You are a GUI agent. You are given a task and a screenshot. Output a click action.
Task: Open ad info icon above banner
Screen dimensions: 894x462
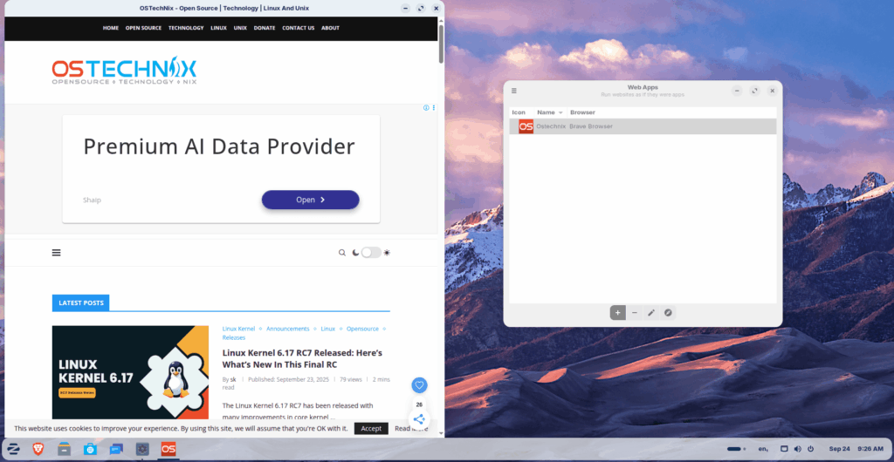426,107
